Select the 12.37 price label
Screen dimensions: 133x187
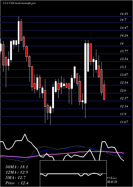tap(124, 98)
